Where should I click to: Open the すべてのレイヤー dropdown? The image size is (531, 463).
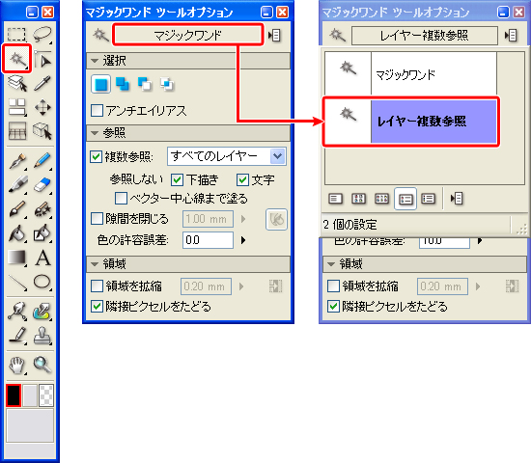click(227, 156)
